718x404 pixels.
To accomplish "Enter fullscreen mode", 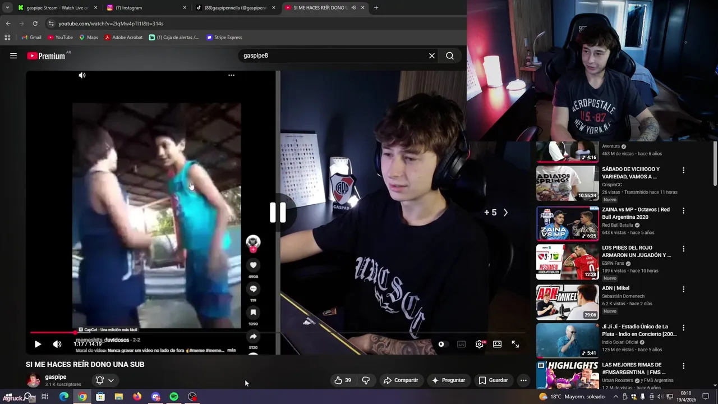I will (515, 344).
